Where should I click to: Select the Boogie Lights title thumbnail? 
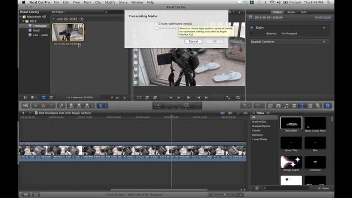(x=291, y=162)
